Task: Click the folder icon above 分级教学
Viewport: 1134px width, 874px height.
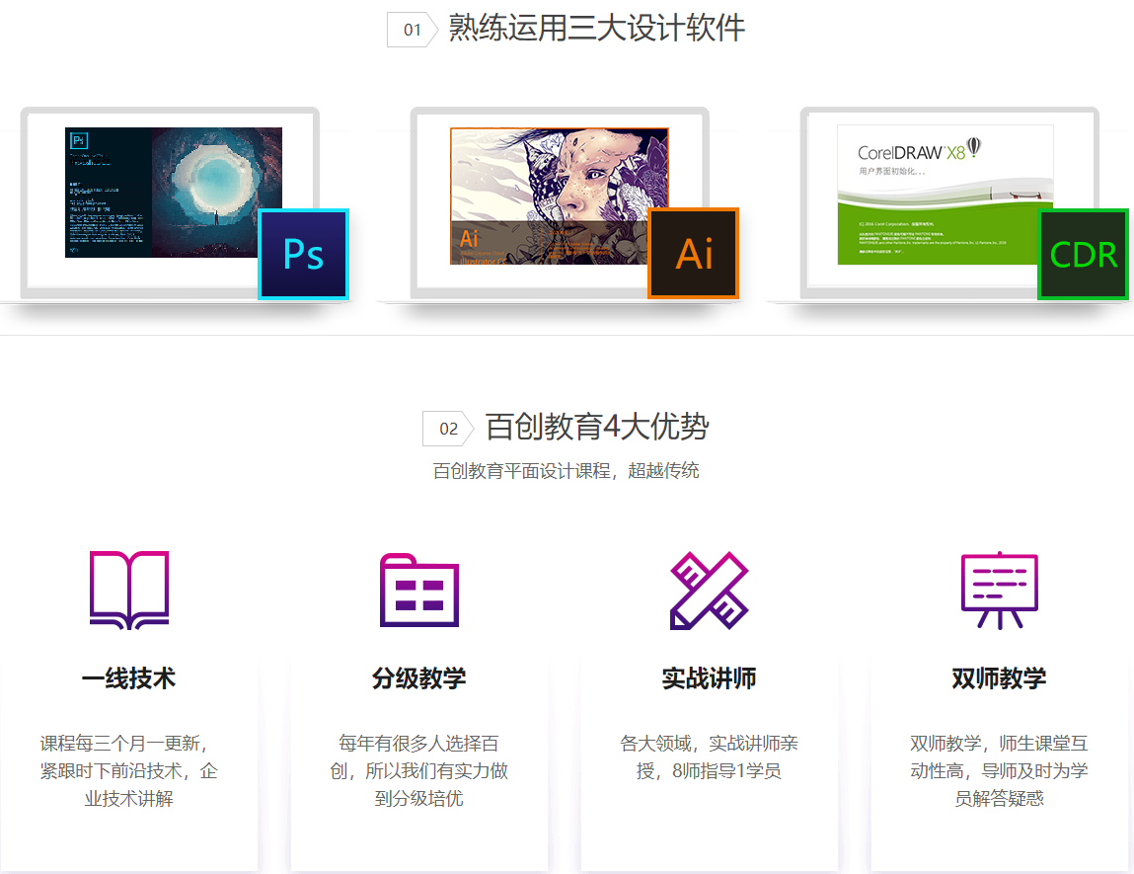Action: [419, 591]
